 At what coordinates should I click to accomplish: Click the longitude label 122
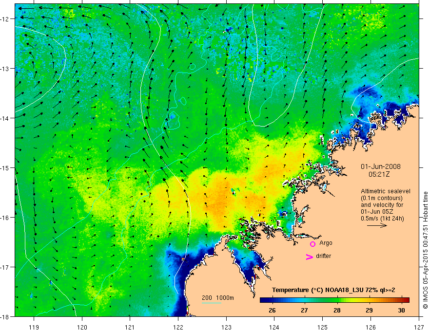coord(178,327)
